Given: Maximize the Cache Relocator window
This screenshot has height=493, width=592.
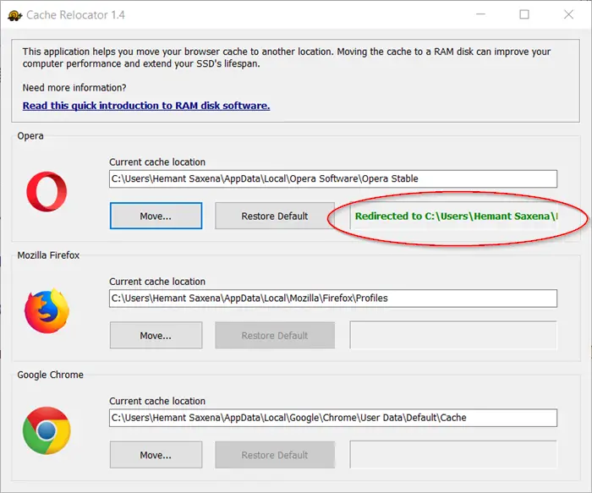Looking at the screenshot, I should [x=524, y=14].
